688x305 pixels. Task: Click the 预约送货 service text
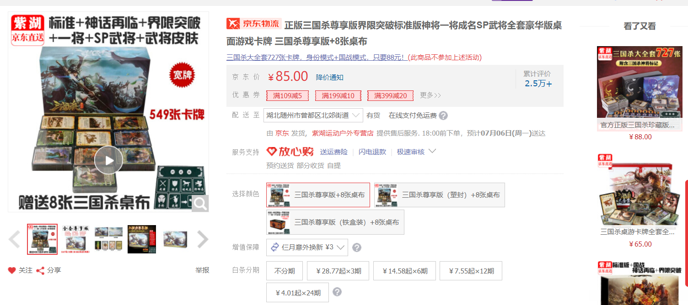click(280, 165)
